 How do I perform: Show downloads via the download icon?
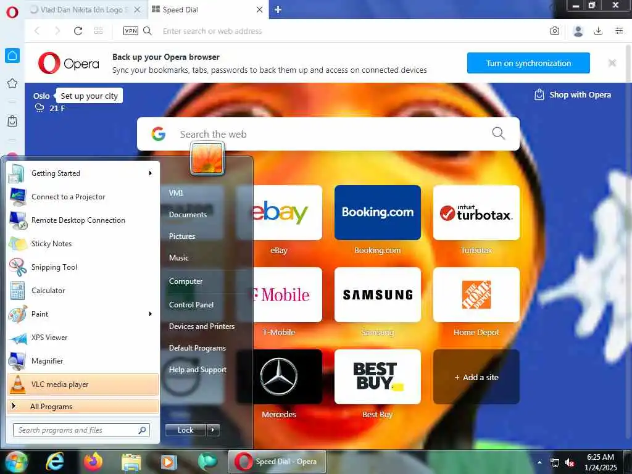[599, 31]
